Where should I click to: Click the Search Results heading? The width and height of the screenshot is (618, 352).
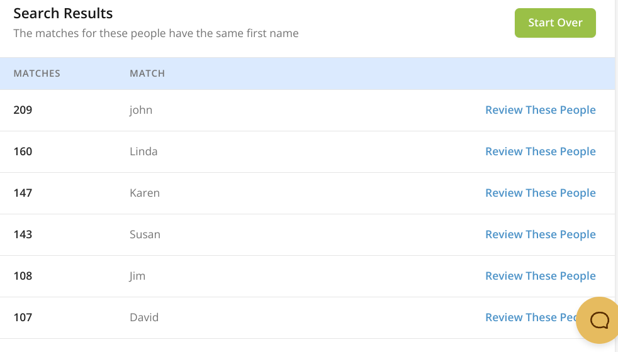63,13
